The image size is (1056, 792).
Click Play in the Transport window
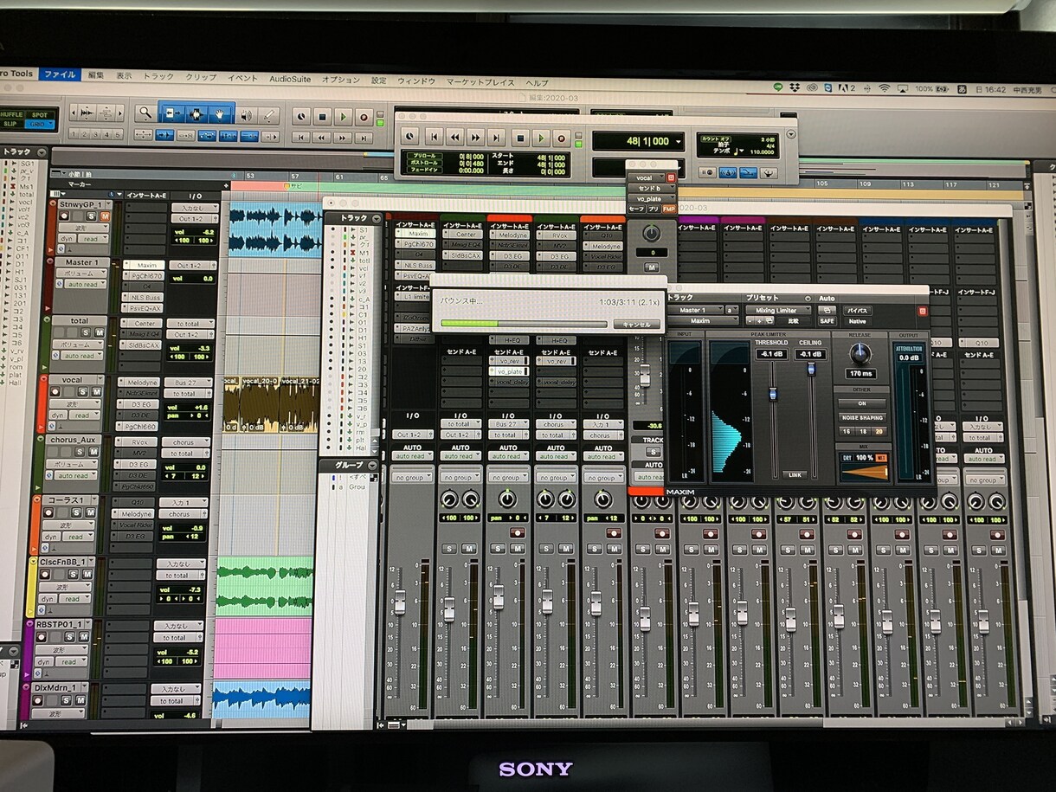[x=541, y=137]
